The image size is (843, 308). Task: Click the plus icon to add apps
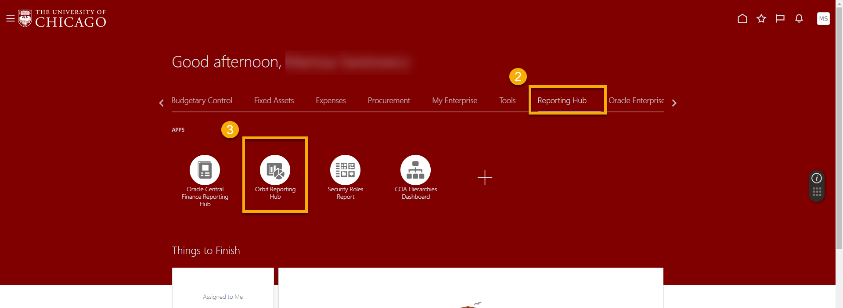pyautogui.click(x=485, y=177)
